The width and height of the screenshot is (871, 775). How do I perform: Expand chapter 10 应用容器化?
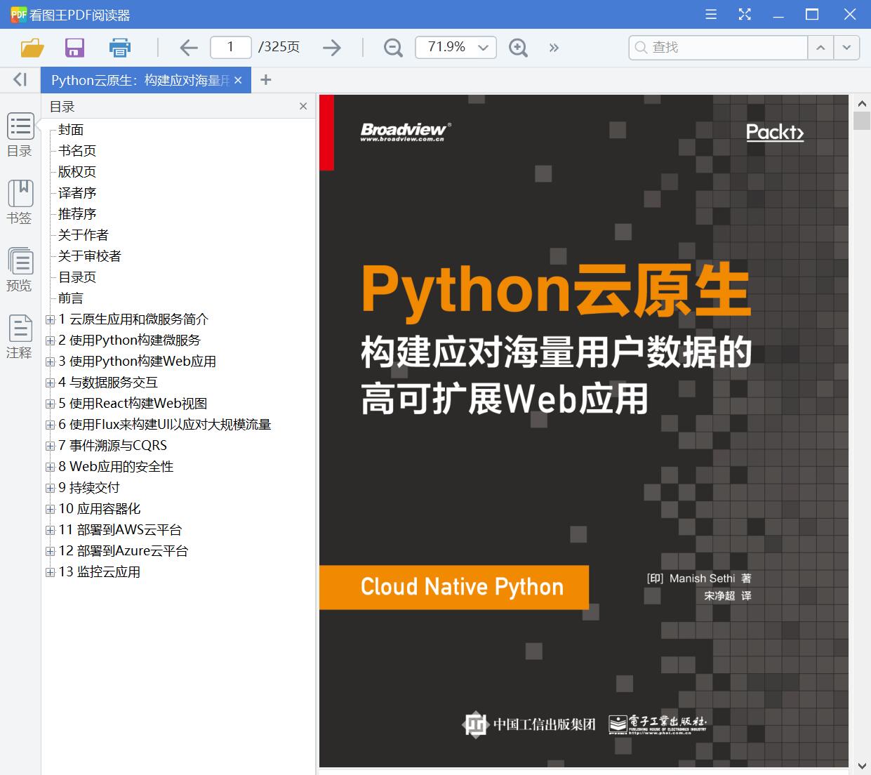(50, 509)
